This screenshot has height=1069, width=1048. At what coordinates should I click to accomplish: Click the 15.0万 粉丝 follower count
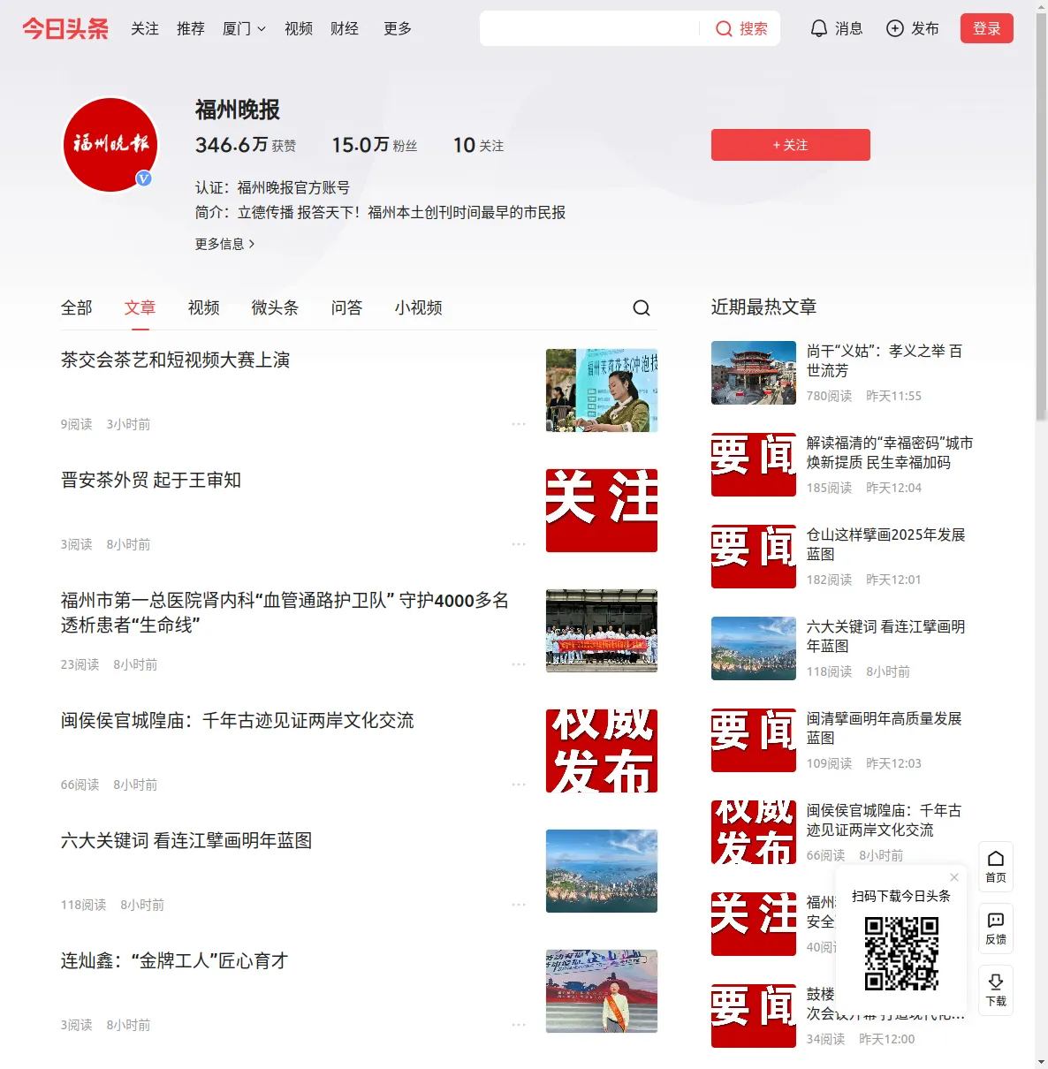(375, 145)
